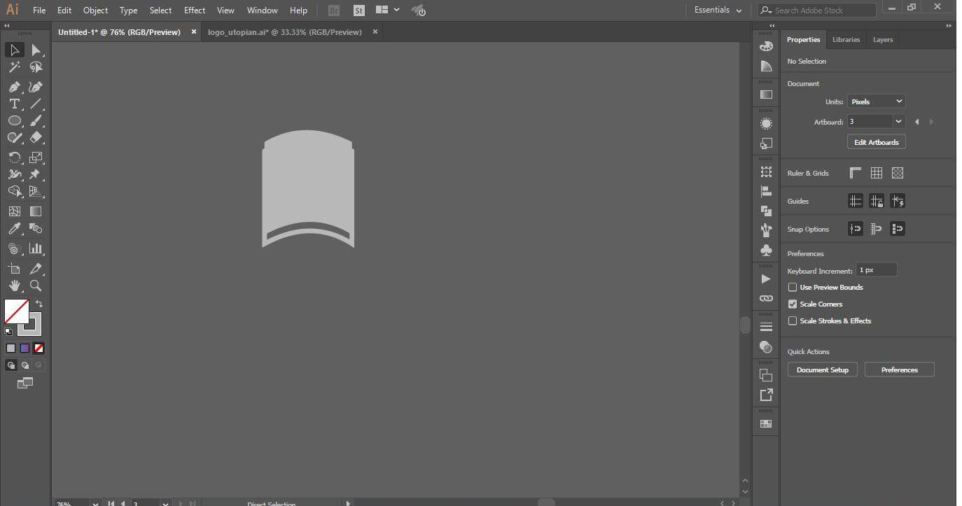Select the Direct Selection tool
This screenshot has height=506, width=962.
(36, 50)
